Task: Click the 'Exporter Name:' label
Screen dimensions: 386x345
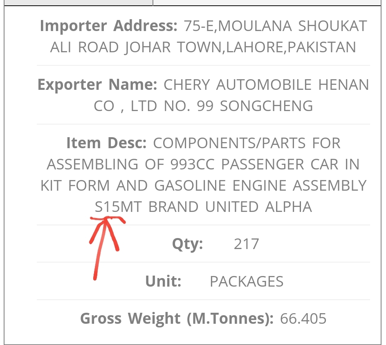Action: pyautogui.click(x=97, y=85)
